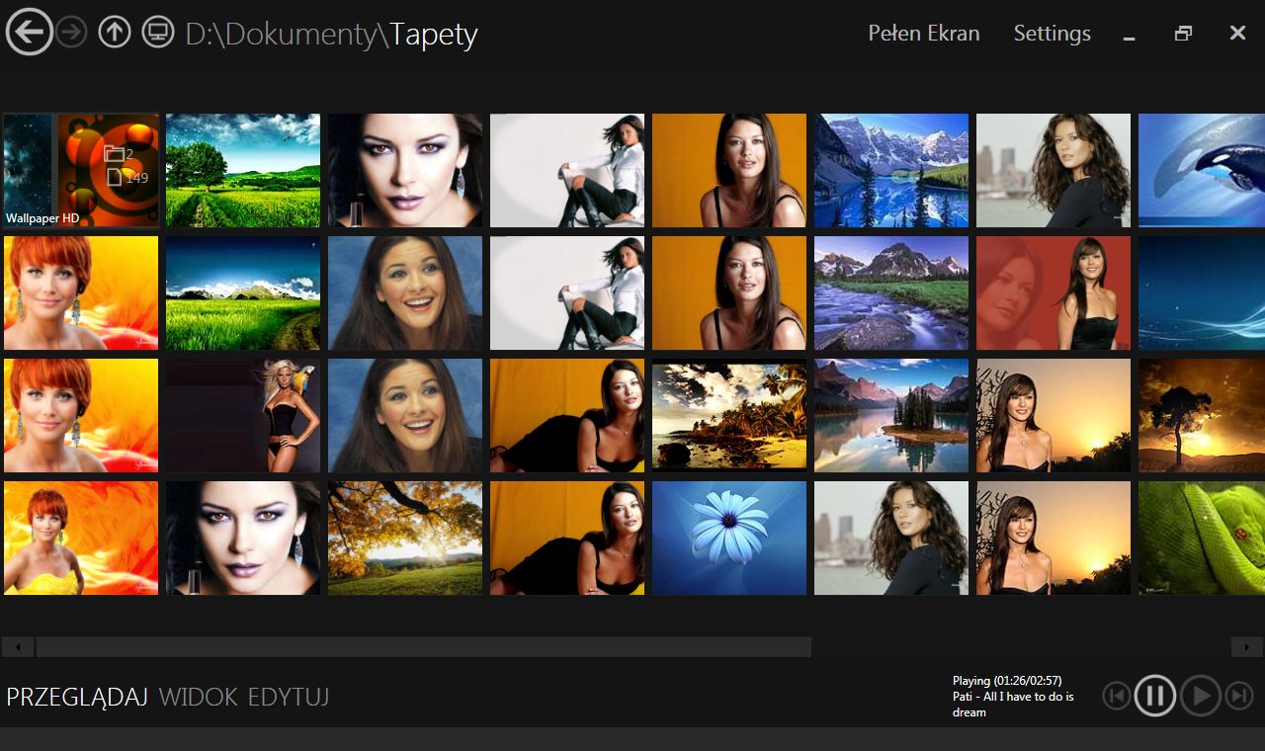Go up one folder level
The image size is (1265, 751).
(115, 33)
